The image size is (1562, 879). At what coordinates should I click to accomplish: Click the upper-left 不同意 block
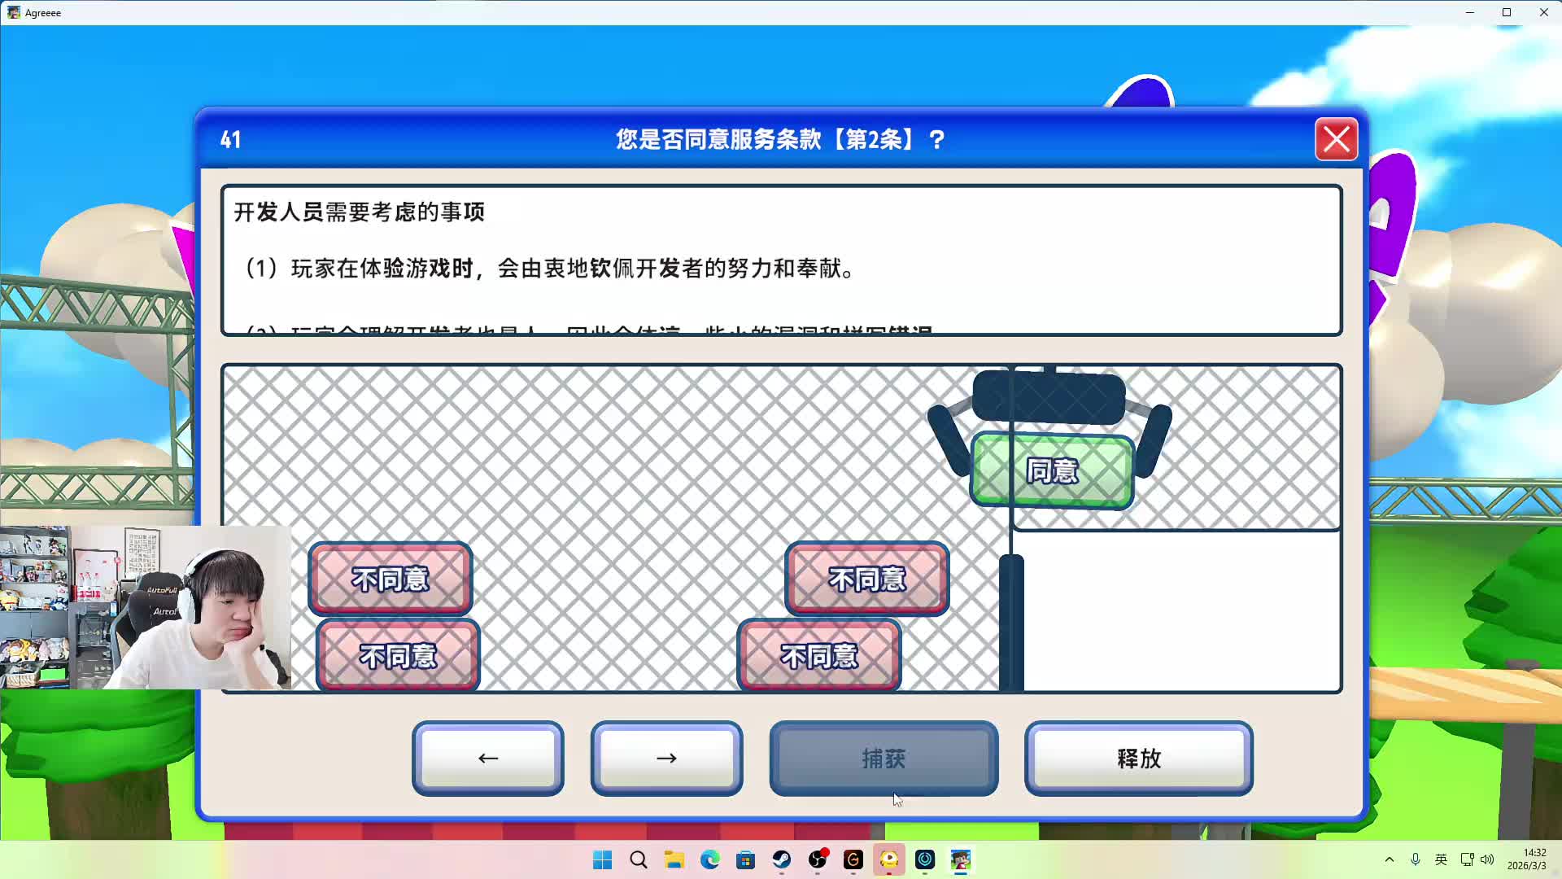coord(390,578)
